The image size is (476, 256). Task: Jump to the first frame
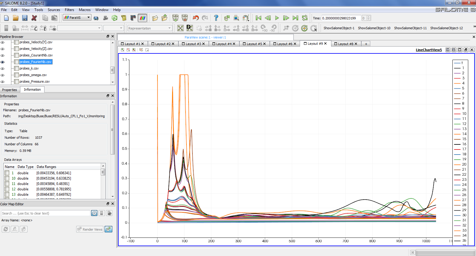(x=258, y=18)
